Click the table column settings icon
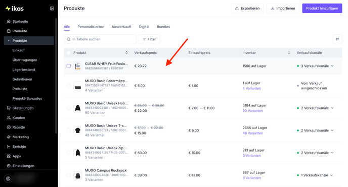This screenshot has height=187, width=348. point(337,39)
